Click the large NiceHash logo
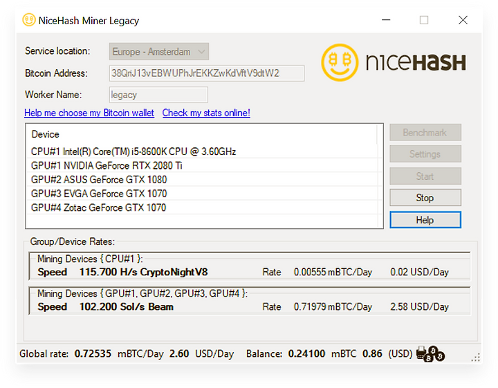The image size is (498, 388). point(393,62)
